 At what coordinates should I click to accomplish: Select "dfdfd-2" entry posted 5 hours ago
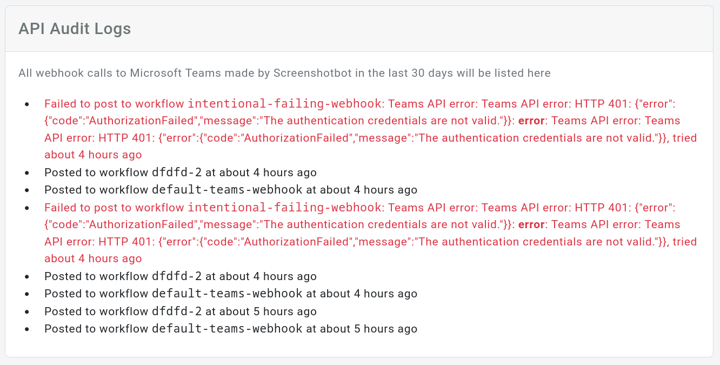pos(177,311)
